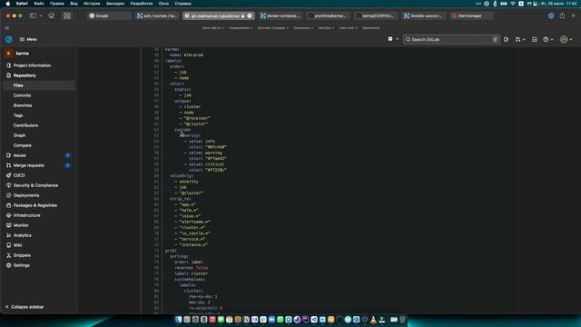Switch to the prymitive/karma tab
Image resolution: width=581 pixels, height=327 pixels.
(x=328, y=16)
